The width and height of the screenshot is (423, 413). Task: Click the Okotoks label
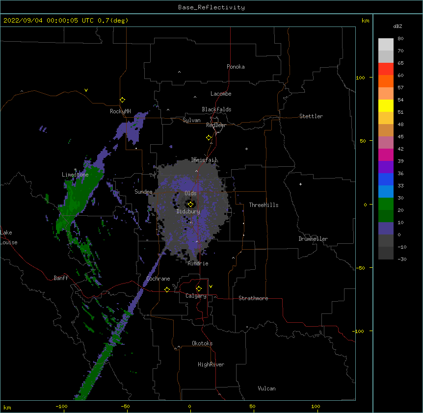coord(202,343)
